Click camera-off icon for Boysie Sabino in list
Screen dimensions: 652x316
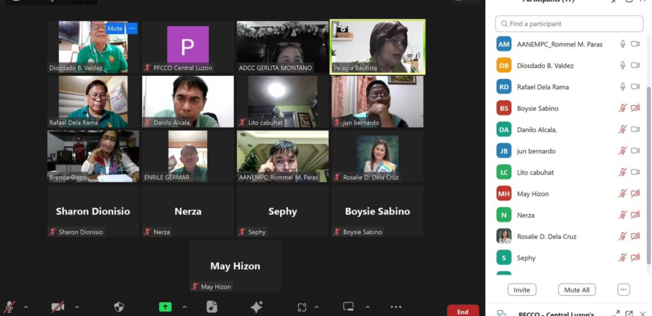(635, 108)
